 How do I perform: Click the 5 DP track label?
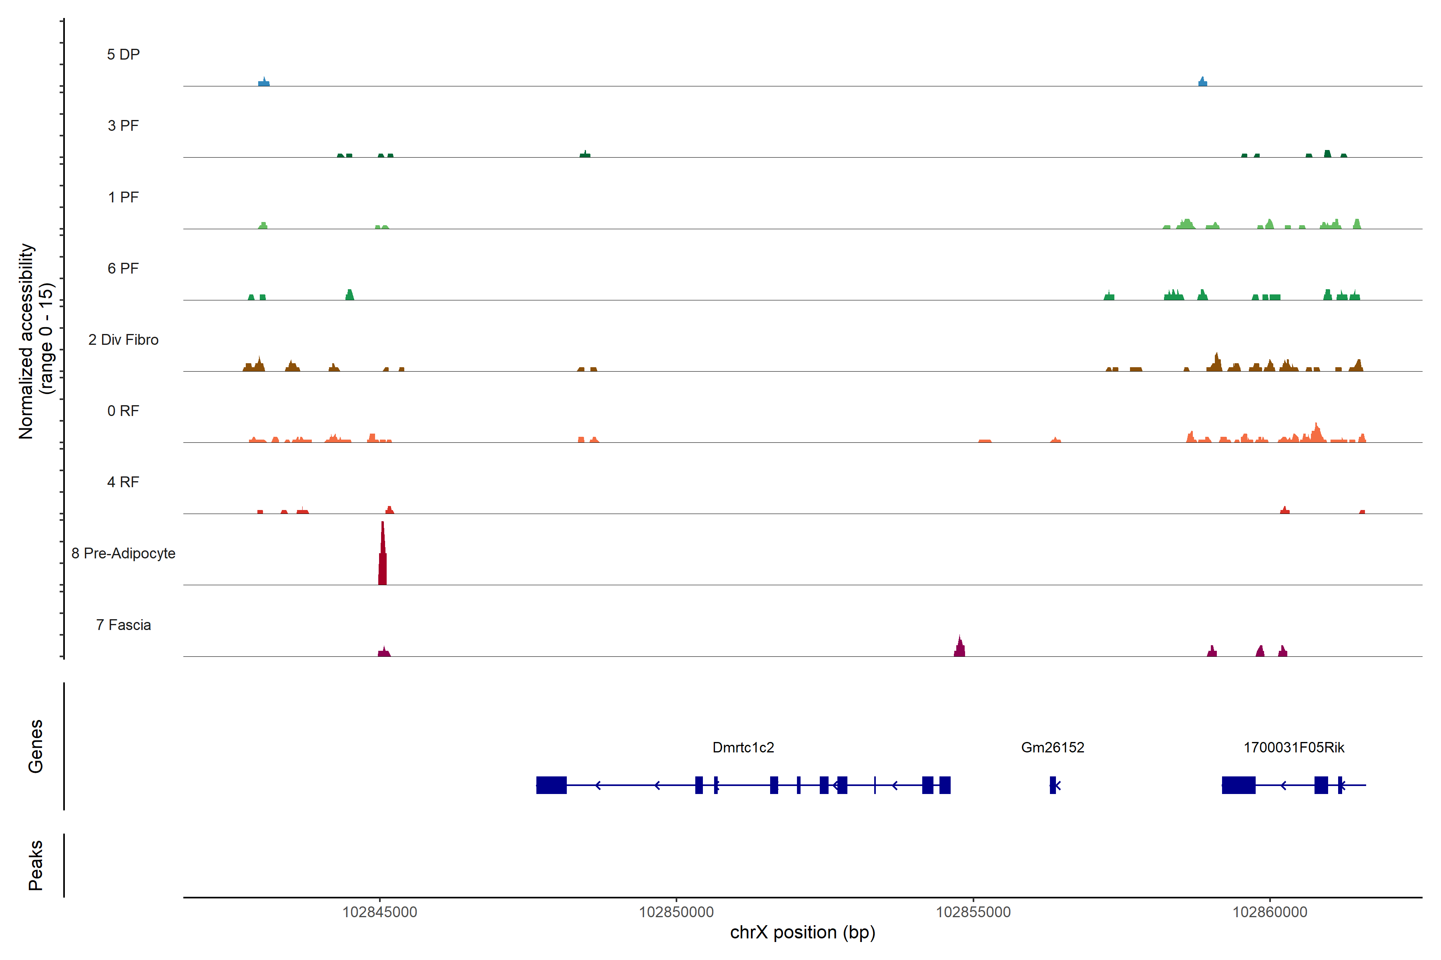[123, 54]
